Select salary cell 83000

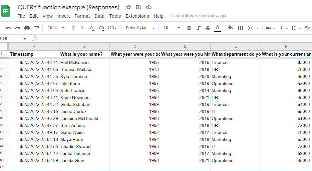tap(286, 62)
